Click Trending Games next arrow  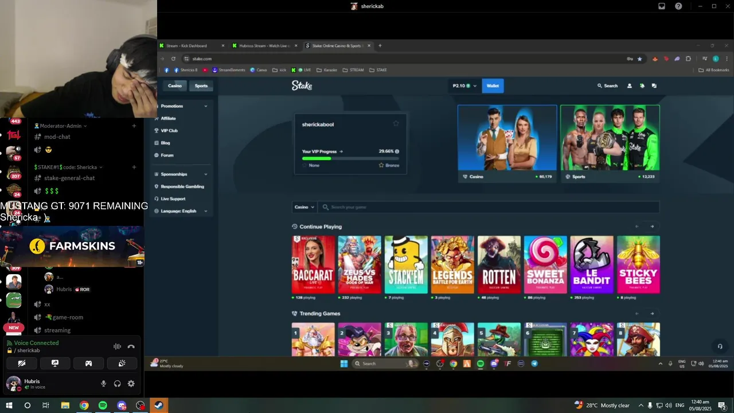tap(652, 313)
